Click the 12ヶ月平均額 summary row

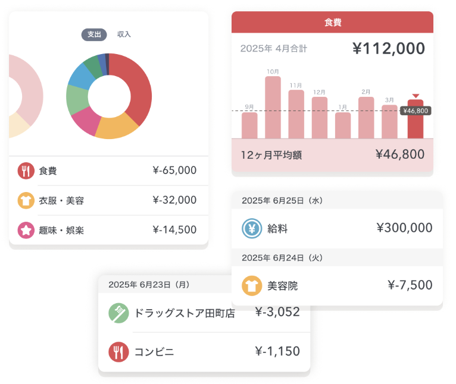coord(332,155)
